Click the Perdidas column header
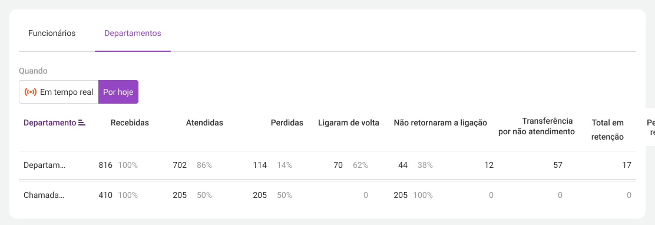Image resolution: width=655 pixels, height=225 pixels. click(x=287, y=123)
